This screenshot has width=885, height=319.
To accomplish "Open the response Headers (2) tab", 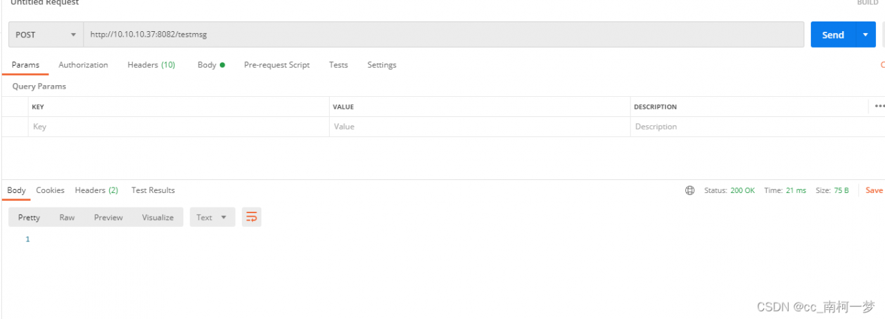I will (97, 190).
